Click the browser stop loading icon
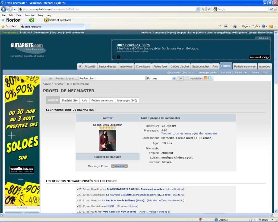 (x=208, y=9)
